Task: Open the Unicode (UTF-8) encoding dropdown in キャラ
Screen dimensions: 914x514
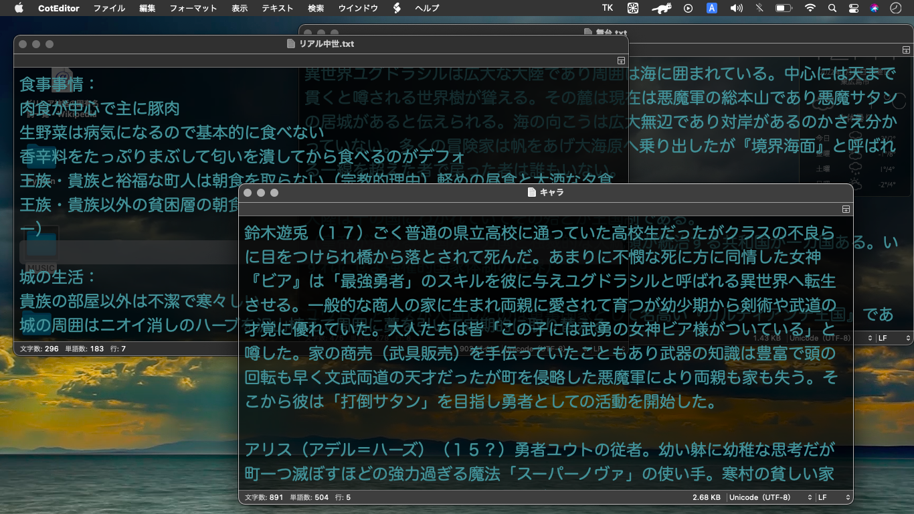Action: [x=770, y=497]
